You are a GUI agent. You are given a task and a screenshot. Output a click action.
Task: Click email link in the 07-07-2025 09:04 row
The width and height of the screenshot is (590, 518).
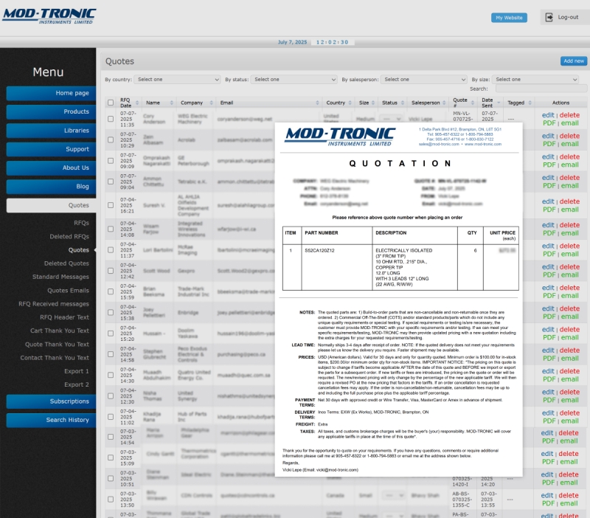pyautogui.click(x=569, y=186)
